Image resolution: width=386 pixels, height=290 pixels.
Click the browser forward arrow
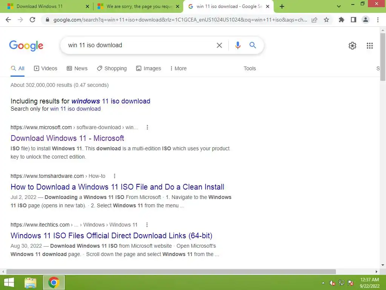(20, 20)
